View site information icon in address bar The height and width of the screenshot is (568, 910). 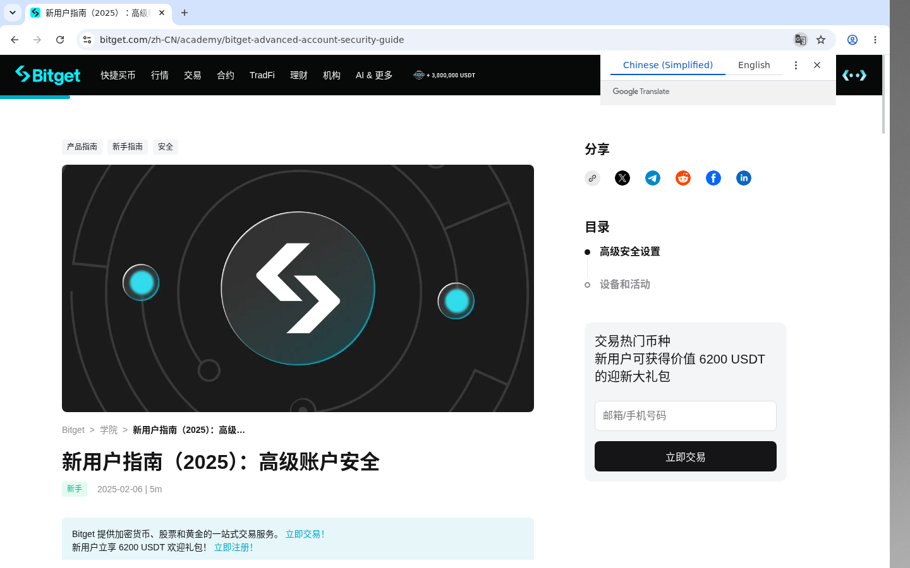pyautogui.click(x=87, y=40)
